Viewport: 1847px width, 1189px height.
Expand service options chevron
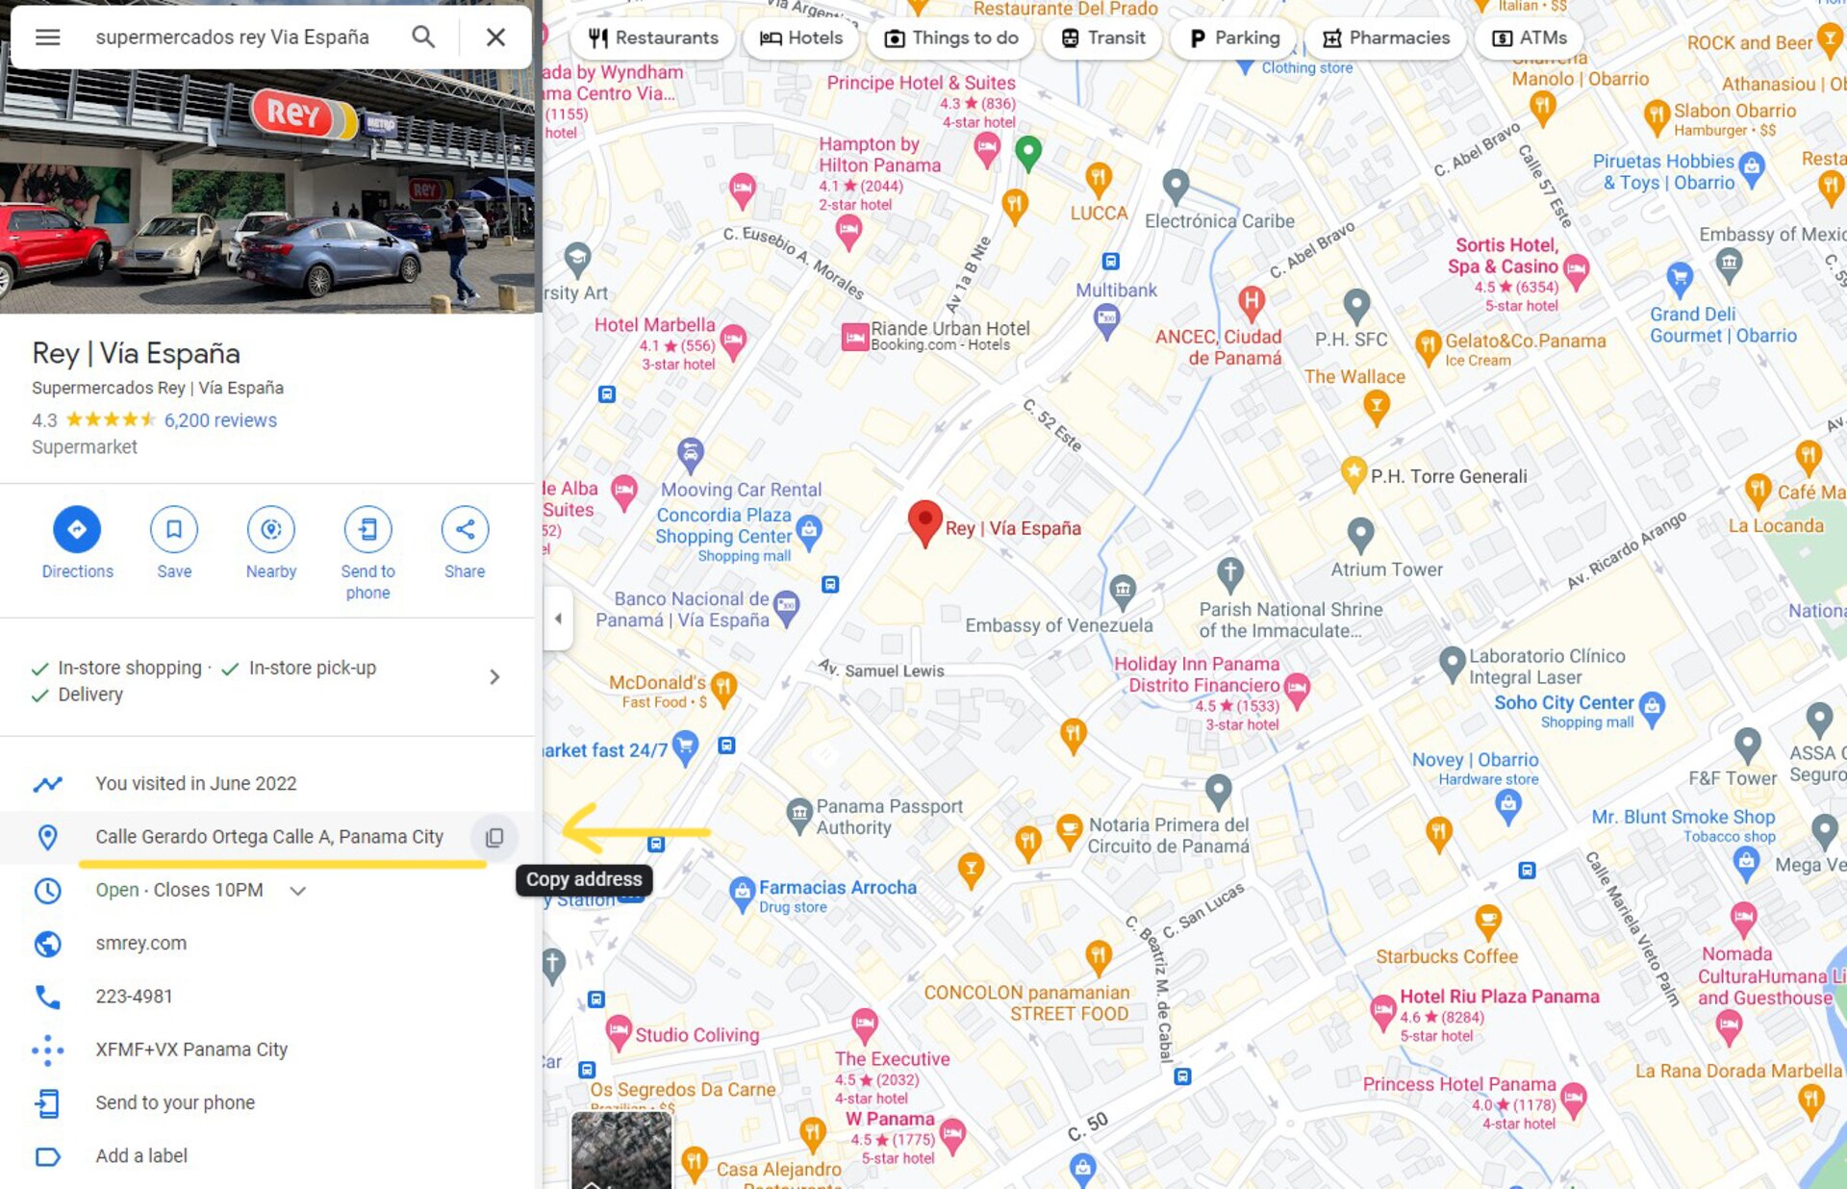coord(494,677)
